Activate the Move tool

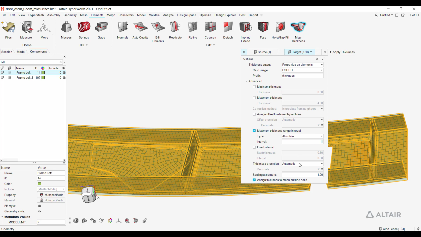[x=44, y=30]
